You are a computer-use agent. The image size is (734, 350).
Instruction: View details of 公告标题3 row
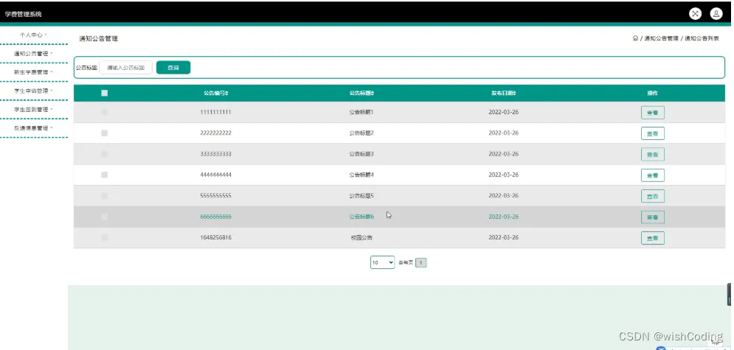click(x=653, y=155)
